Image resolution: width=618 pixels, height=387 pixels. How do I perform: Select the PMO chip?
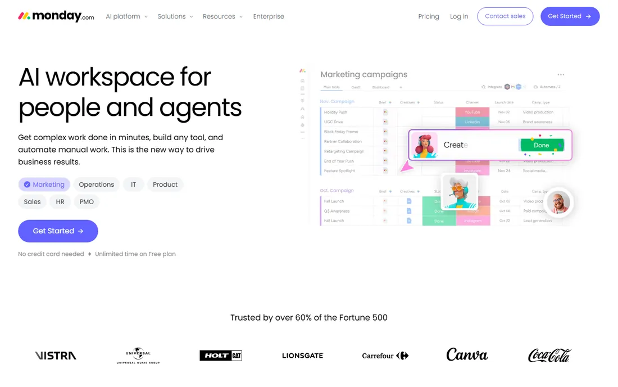coord(87,201)
